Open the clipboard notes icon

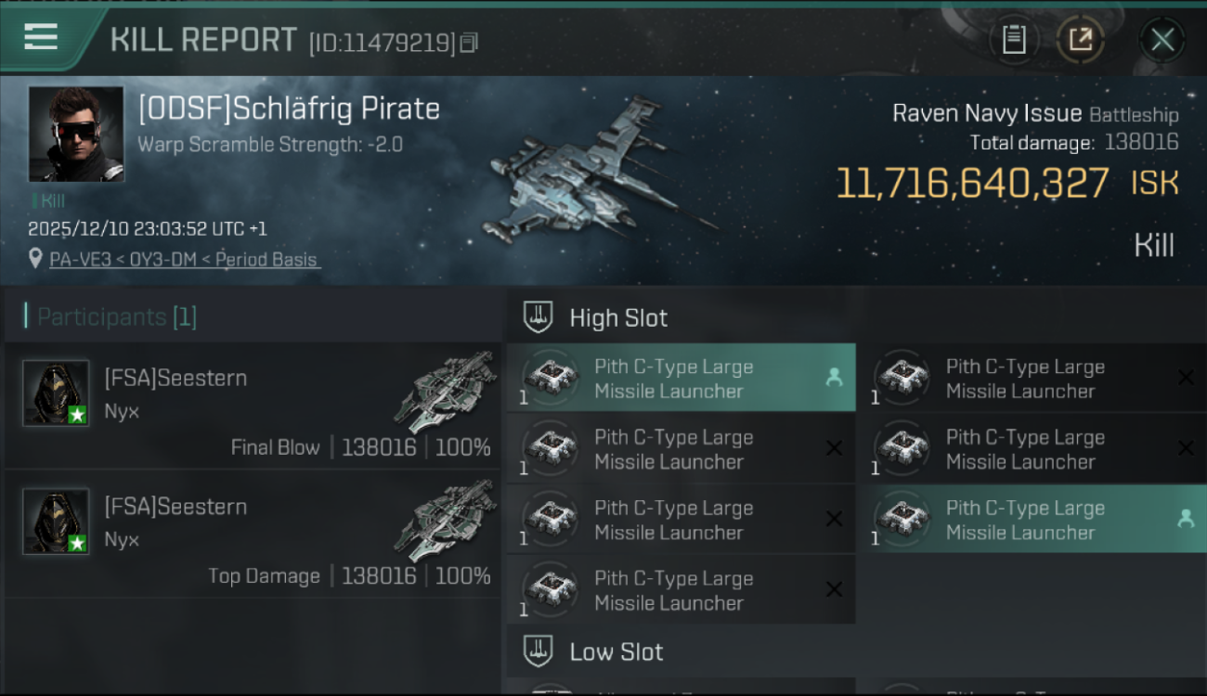point(1014,40)
